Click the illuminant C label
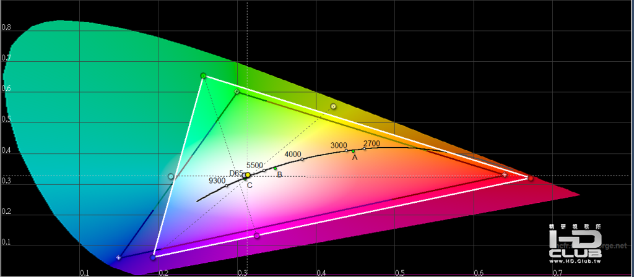This screenshot has width=634, height=277. coord(250,185)
